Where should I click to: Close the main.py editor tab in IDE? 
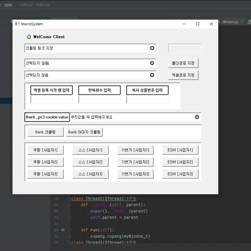pyautogui.click(x=241, y=22)
